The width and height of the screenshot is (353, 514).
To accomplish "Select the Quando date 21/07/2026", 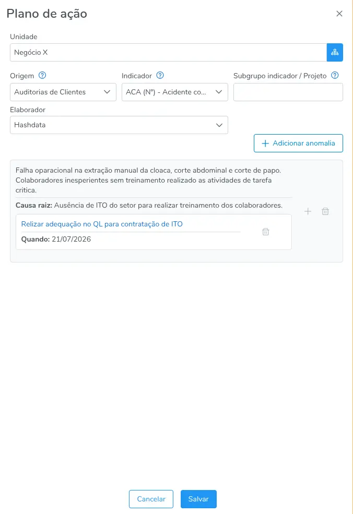I will coord(71,239).
